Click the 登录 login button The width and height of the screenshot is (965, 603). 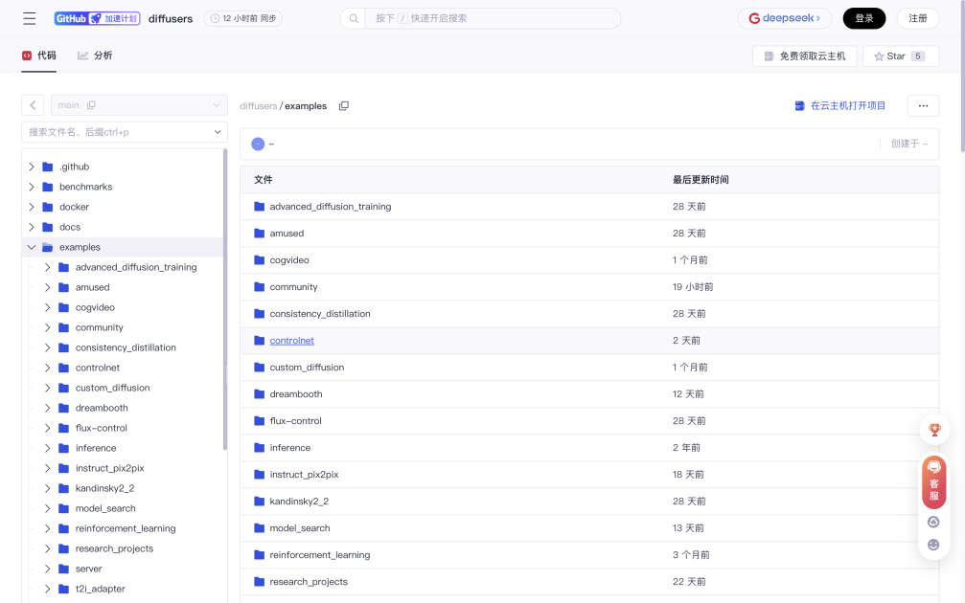point(863,18)
